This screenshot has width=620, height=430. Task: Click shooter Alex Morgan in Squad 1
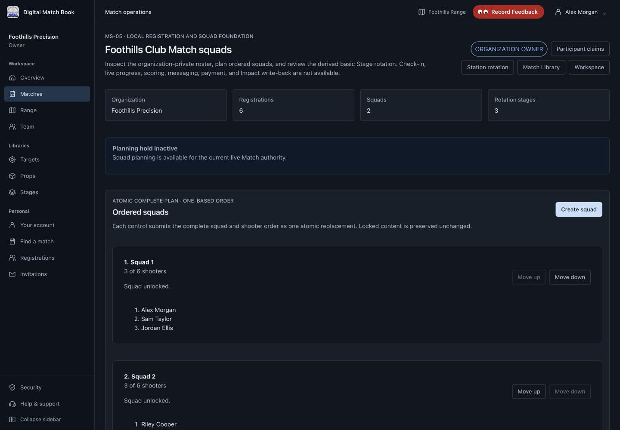click(158, 310)
